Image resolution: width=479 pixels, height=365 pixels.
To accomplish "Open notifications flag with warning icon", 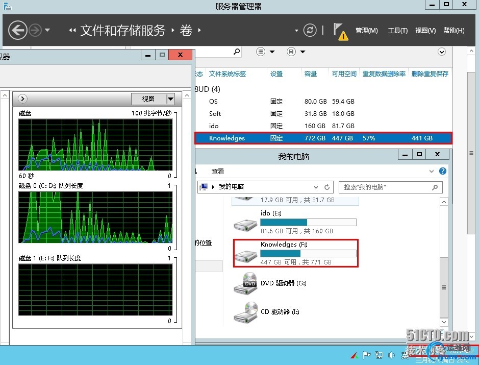I will point(340,32).
